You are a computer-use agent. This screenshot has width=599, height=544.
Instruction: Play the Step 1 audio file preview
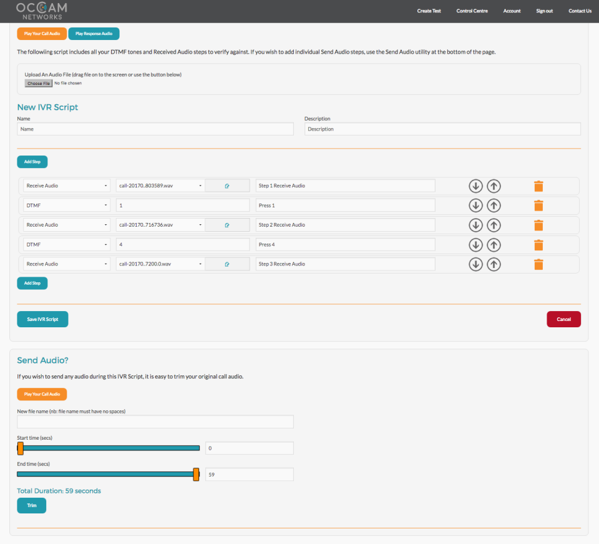tap(226, 185)
